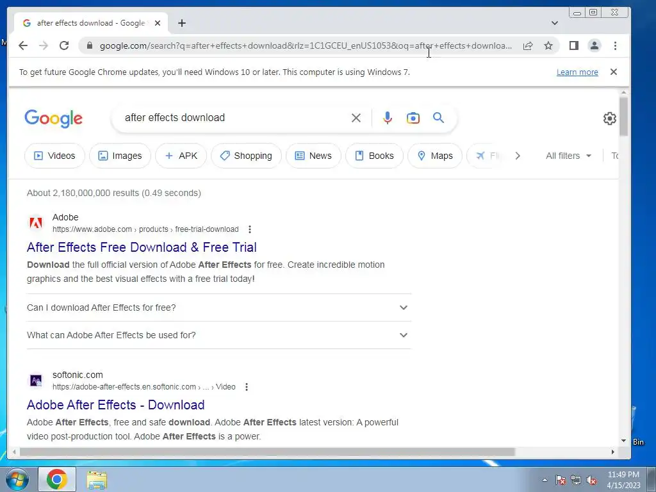The height and width of the screenshot is (492, 656).
Task: Click the search query input field
Action: point(234,118)
